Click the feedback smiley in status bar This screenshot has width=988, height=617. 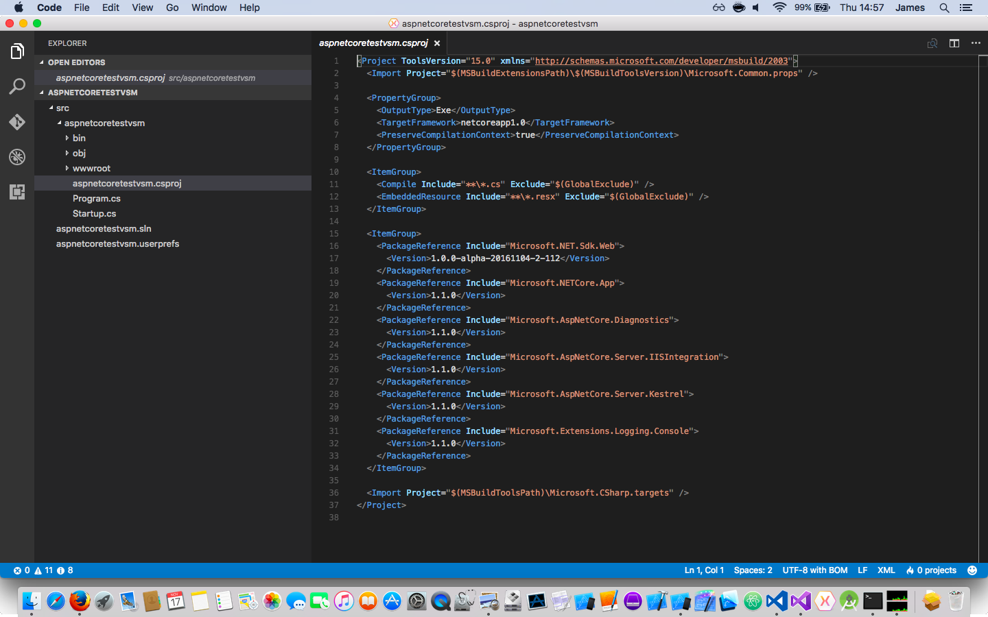(972, 570)
